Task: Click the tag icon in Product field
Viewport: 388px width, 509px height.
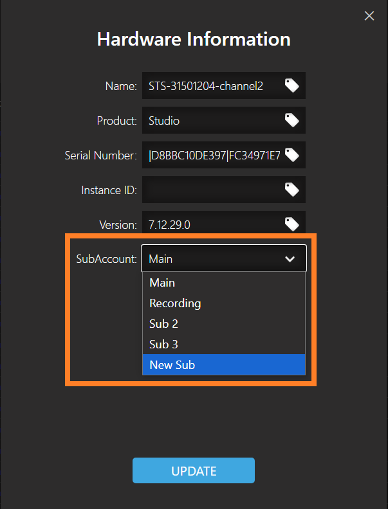Action: [292, 120]
